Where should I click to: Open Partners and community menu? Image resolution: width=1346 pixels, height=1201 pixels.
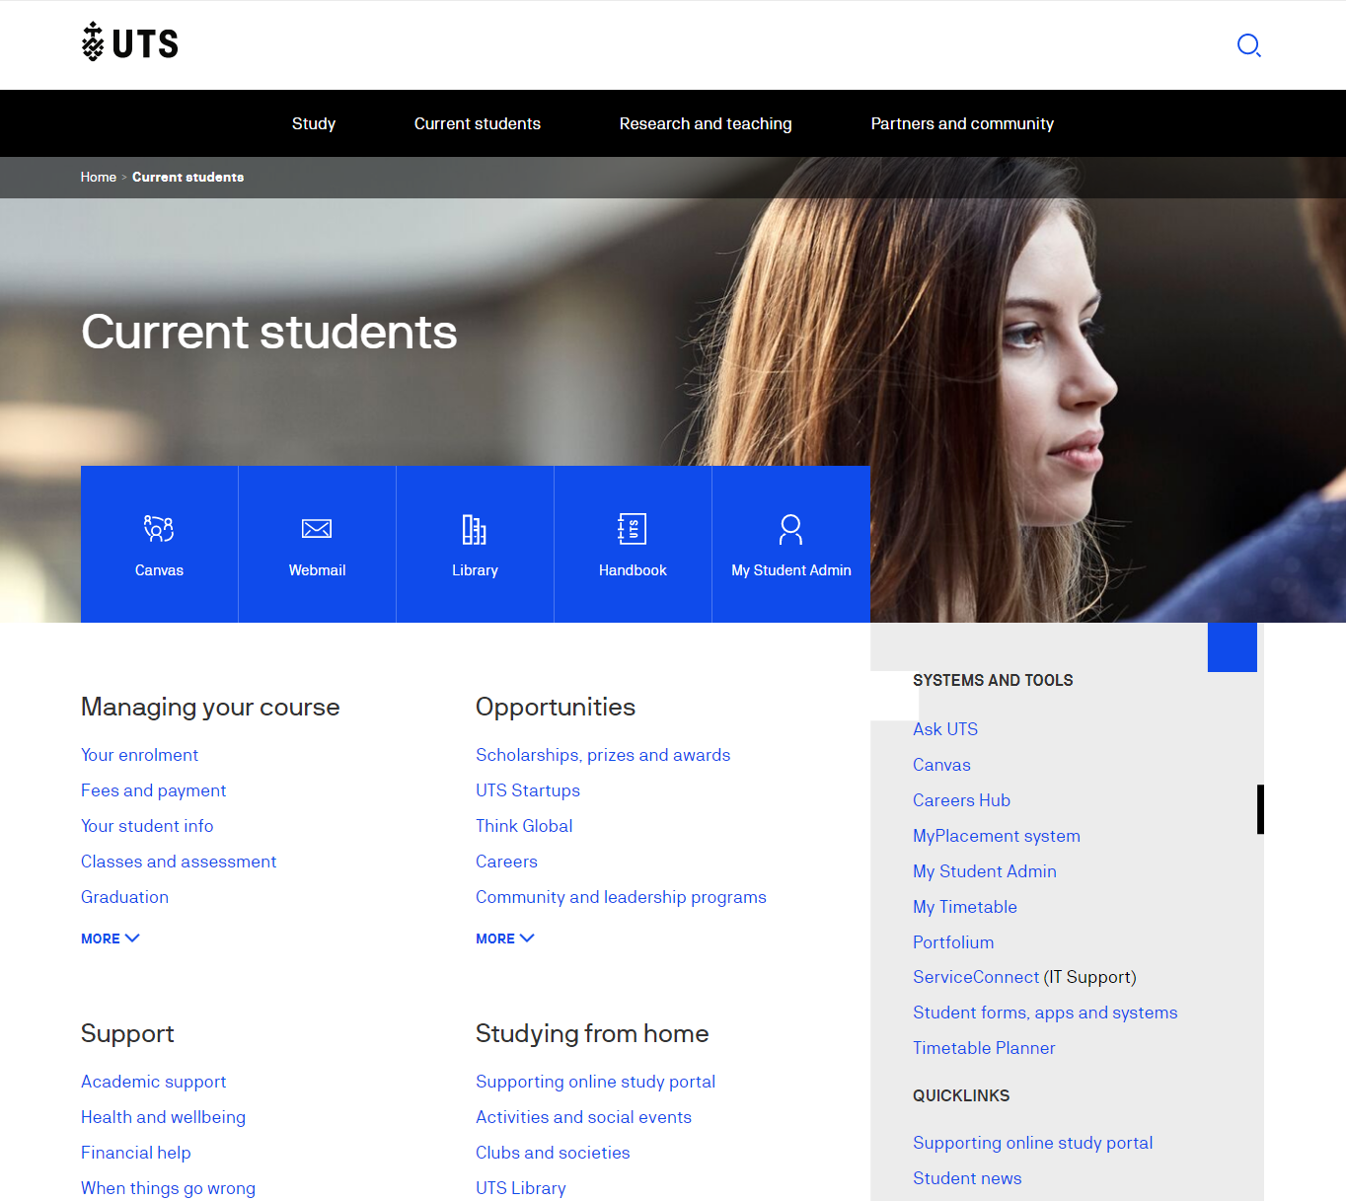(x=962, y=123)
